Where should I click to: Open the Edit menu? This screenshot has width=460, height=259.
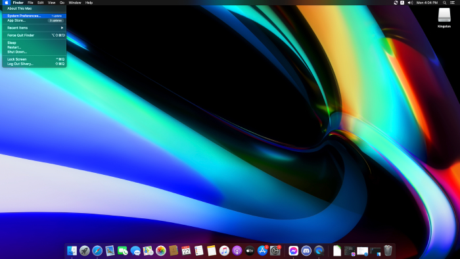[x=41, y=3]
